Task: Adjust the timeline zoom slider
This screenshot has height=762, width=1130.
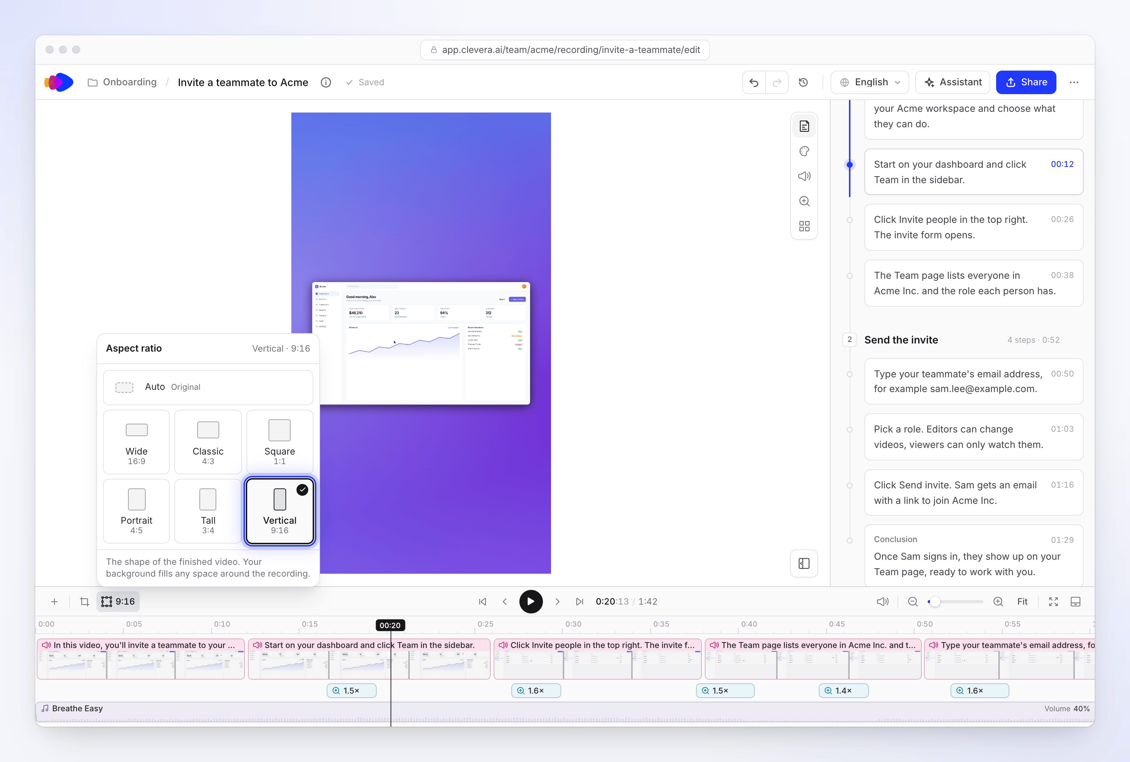Action: [x=956, y=602]
